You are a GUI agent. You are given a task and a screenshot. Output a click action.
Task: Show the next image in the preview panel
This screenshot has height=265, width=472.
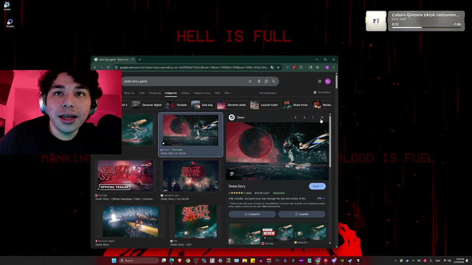point(304,117)
